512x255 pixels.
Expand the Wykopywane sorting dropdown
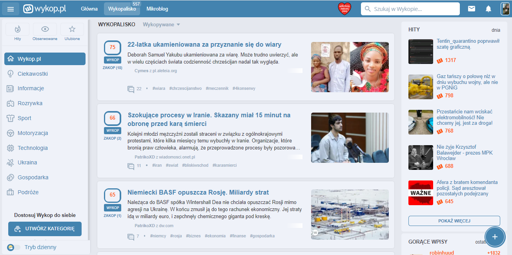point(161,24)
